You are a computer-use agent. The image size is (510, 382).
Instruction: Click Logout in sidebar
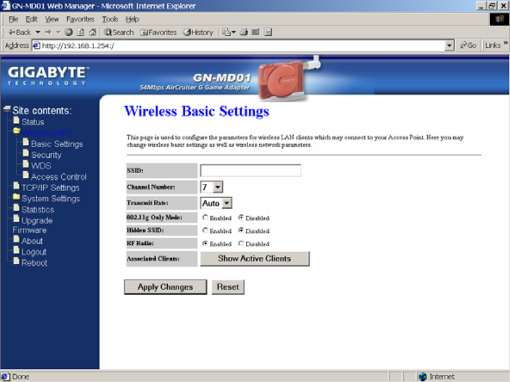tap(34, 252)
